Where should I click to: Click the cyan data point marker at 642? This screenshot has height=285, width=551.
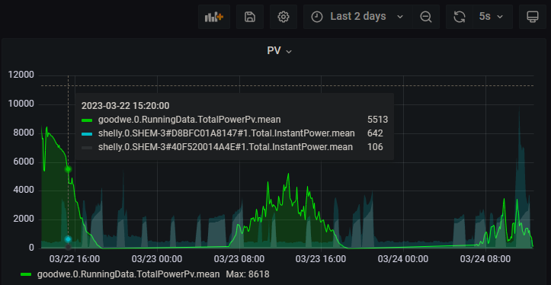point(68,239)
